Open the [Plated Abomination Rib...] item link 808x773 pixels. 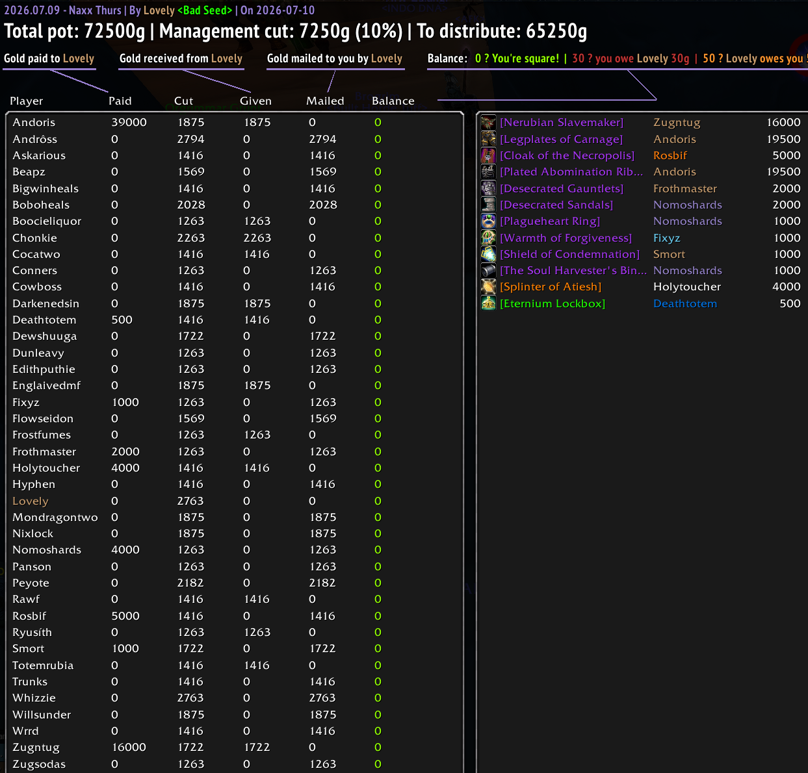click(x=571, y=171)
